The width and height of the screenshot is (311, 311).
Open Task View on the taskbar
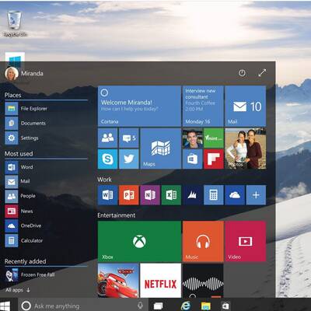[x=158, y=306]
